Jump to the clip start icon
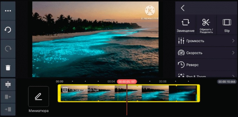This screenshot has height=117, width=238. pos(8,97)
